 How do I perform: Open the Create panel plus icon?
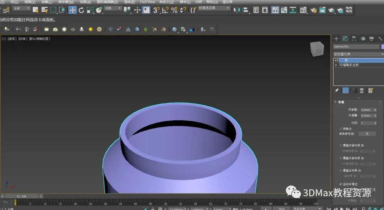(336, 38)
